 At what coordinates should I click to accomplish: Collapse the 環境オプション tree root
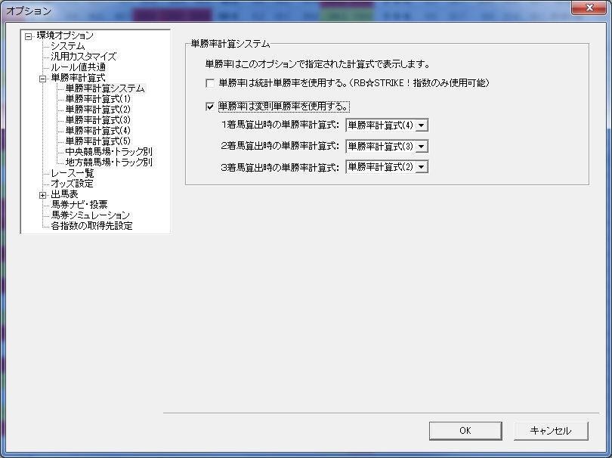[x=28, y=37]
